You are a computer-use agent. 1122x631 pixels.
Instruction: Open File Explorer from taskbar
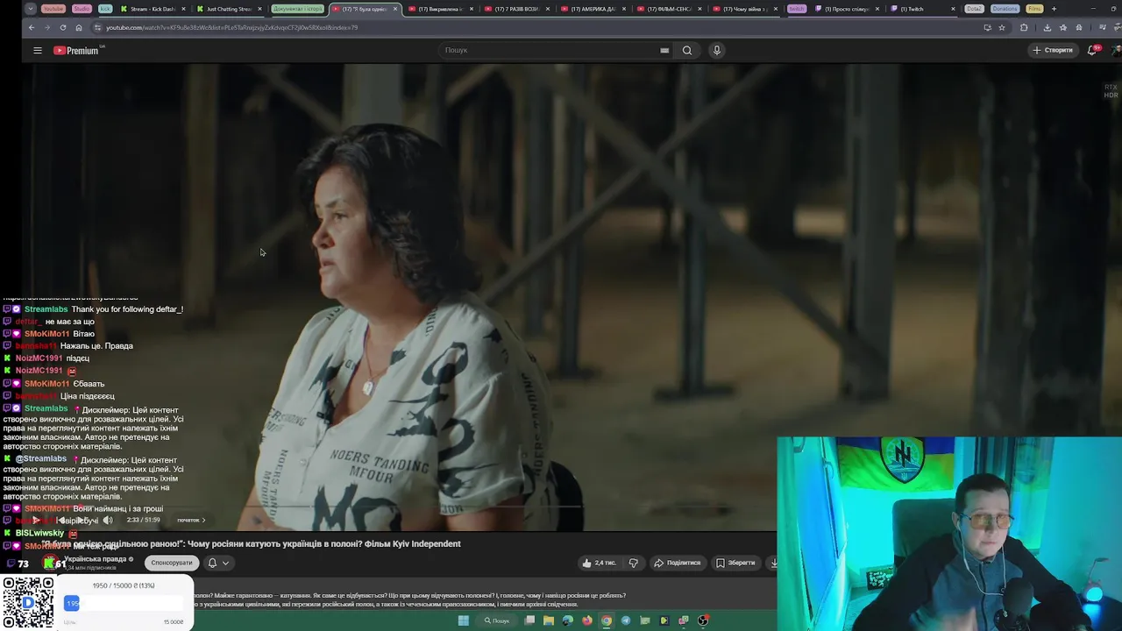(x=549, y=620)
